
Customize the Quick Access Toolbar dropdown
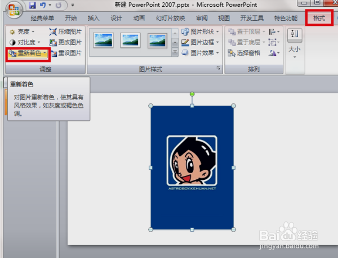tap(73, 5)
